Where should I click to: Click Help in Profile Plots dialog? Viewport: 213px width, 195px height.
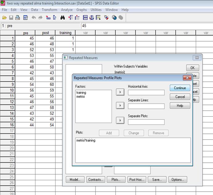tap(180, 105)
